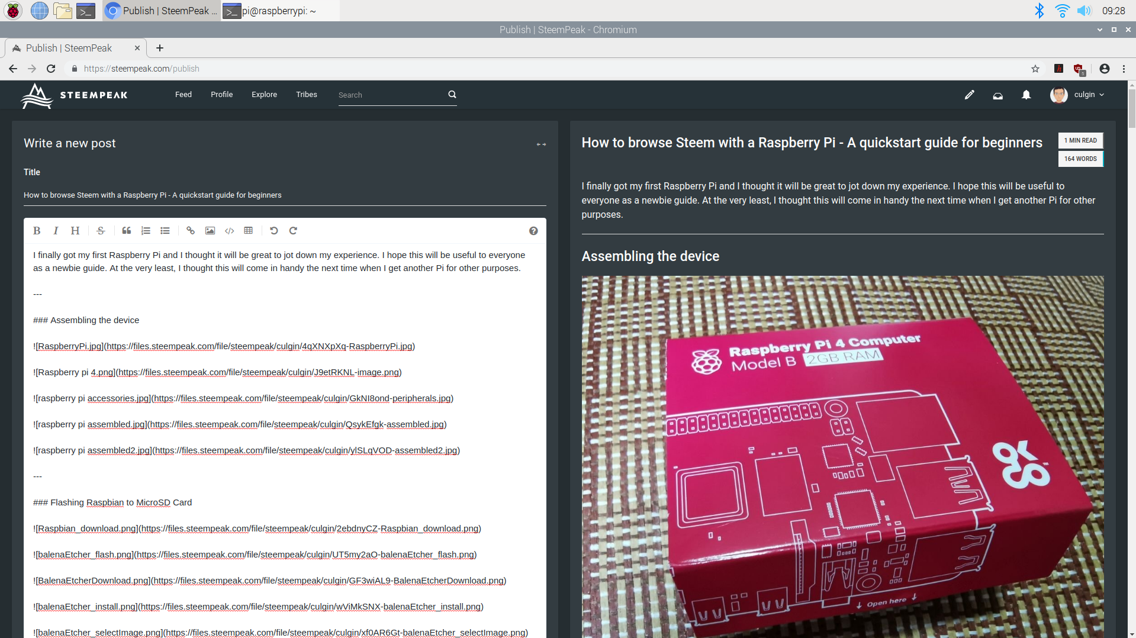Open the Feed menu item

[x=184, y=95]
